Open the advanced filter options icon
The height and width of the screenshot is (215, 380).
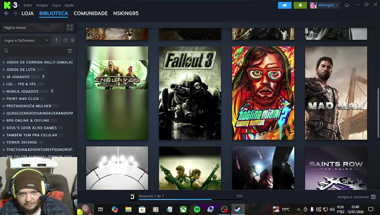coord(70,51)
